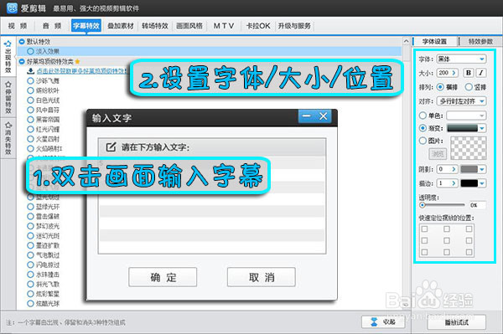Image resolution: width=503 pixels, height=334 pixels.
Task: Open the 音频 tab
Action: [52, 26]
